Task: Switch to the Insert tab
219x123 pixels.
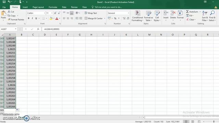Action: (x=25, y=7)
